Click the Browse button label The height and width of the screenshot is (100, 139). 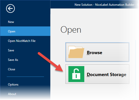click(94, 53)
